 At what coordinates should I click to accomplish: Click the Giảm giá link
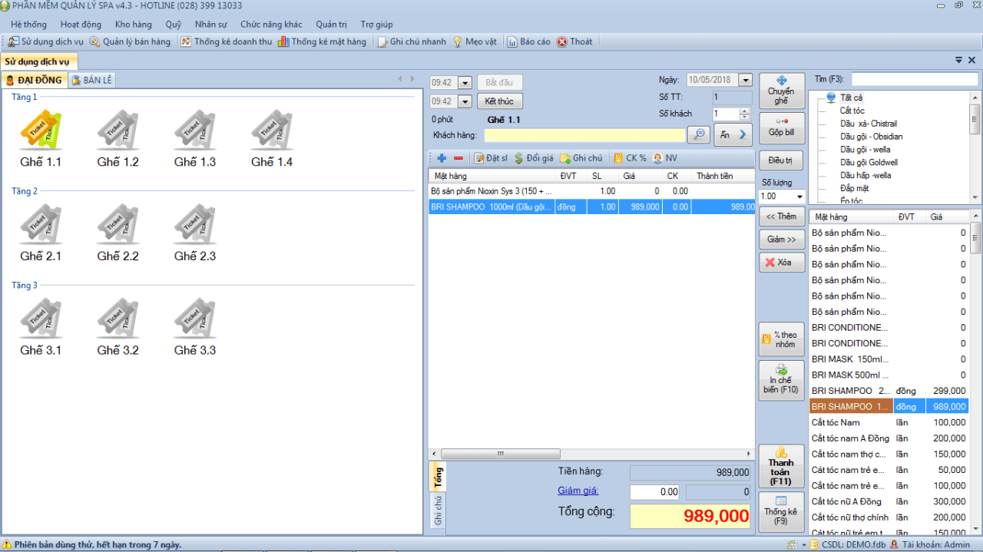coord(578,491)
